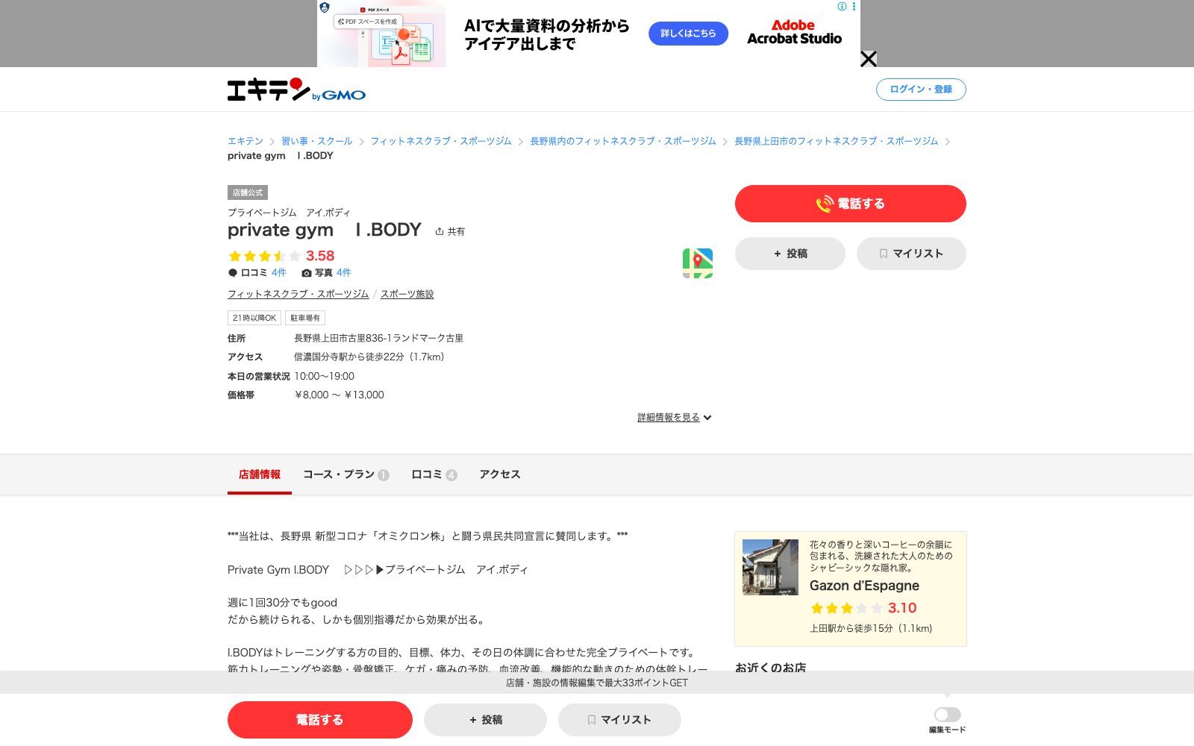Viewport: 1194px width, 746px height.
Task: Click the top マイリスト button
Action: pyautogui.click(x=911, y=254)
